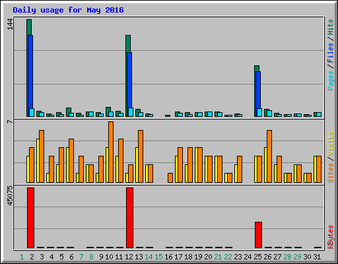338x264 pixels.
Task: Click day label '25' on the x-axis
Action: [257, 257]
